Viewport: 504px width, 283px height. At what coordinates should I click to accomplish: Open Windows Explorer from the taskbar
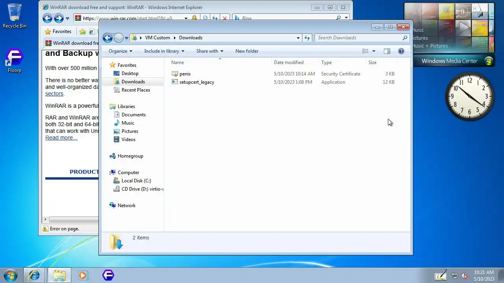pyautogui.click(x=59, y=275)
